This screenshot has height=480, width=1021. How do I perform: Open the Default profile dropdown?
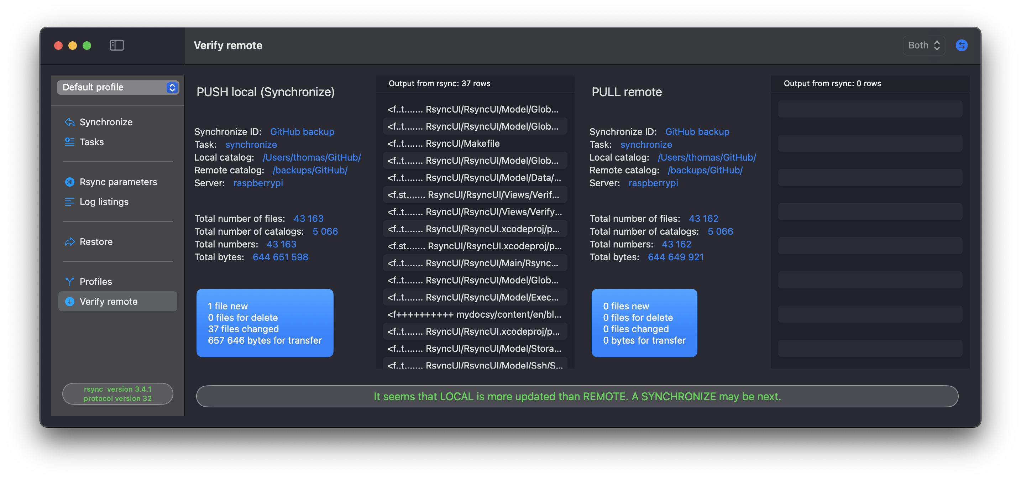118,87
